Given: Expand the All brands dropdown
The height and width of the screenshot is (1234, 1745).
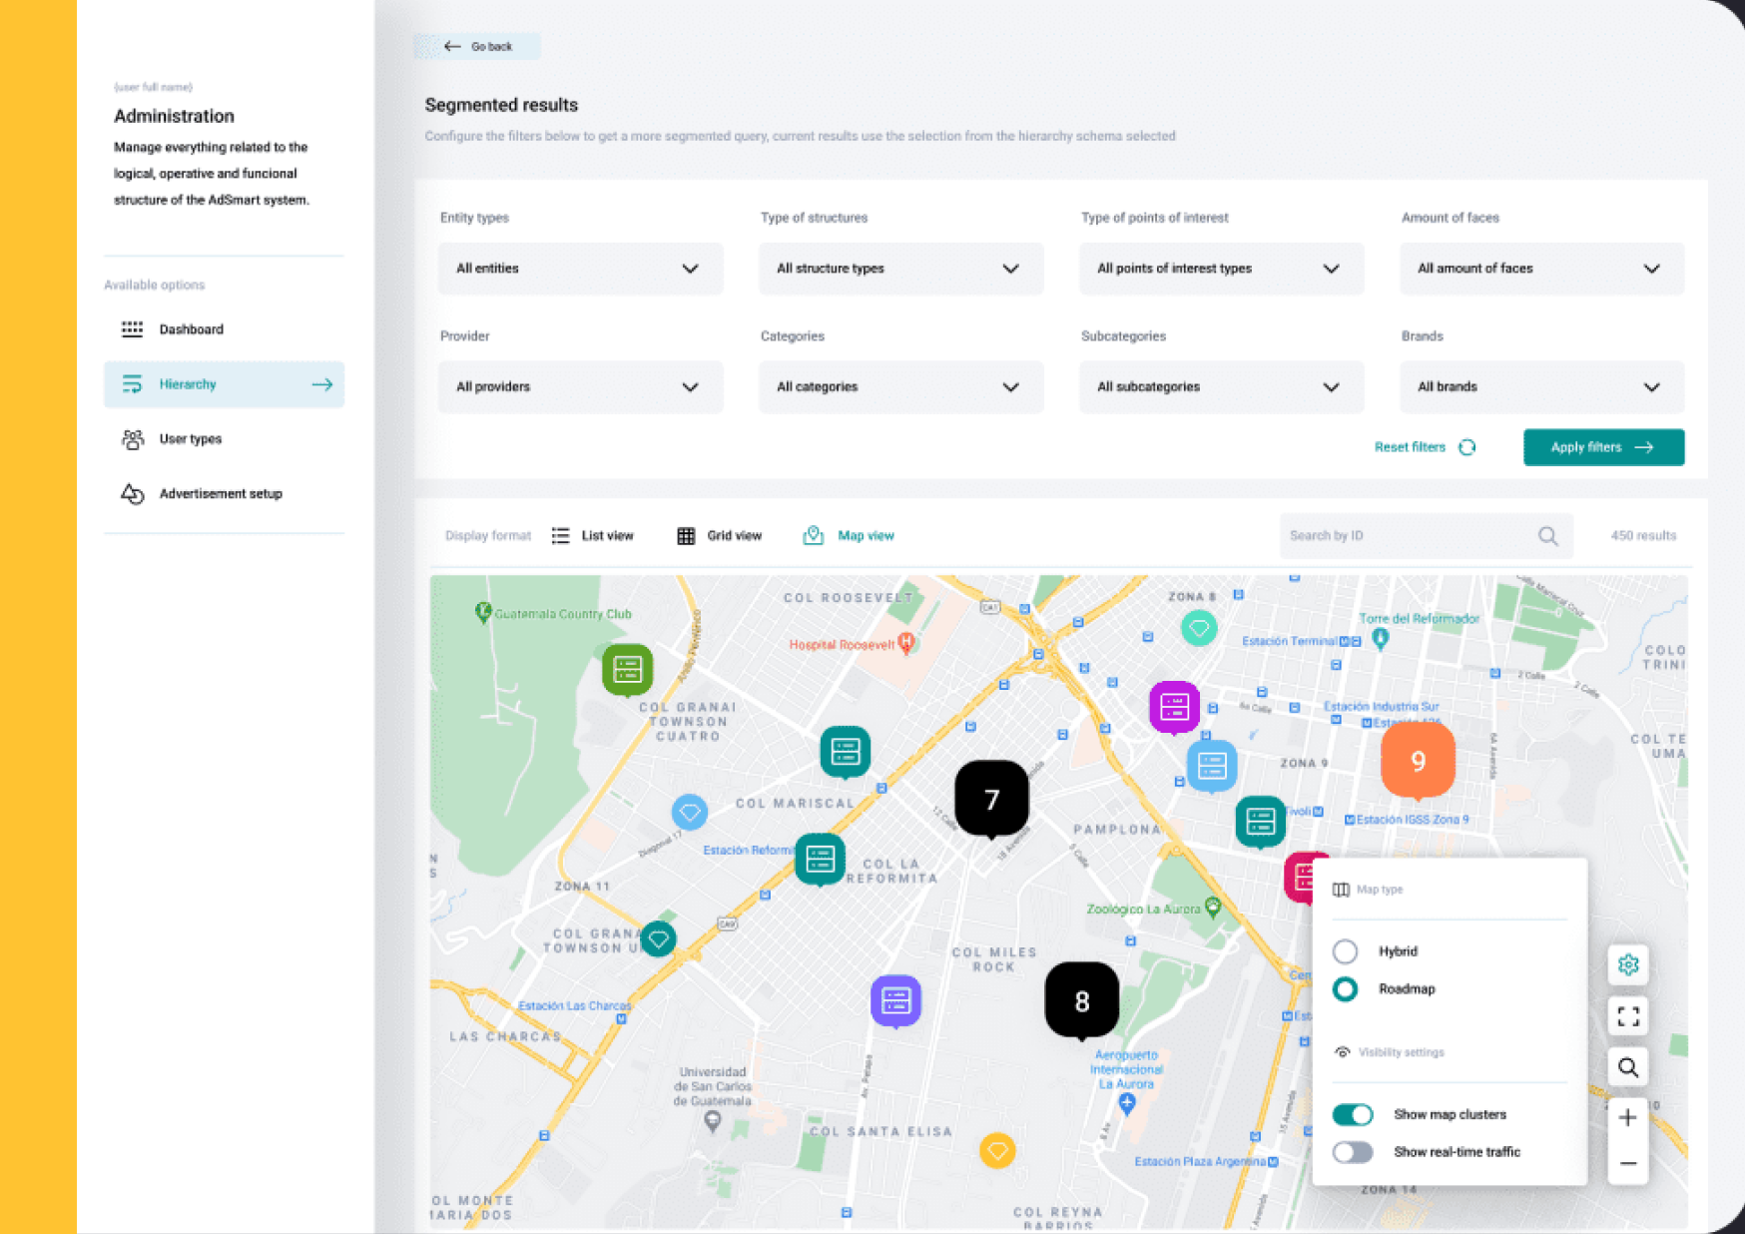Looking at the screenshot, I should coord(1541,387).
